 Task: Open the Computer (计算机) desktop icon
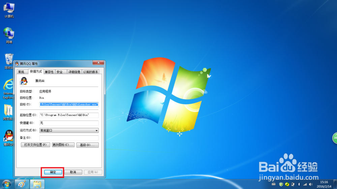click(9, 10)
